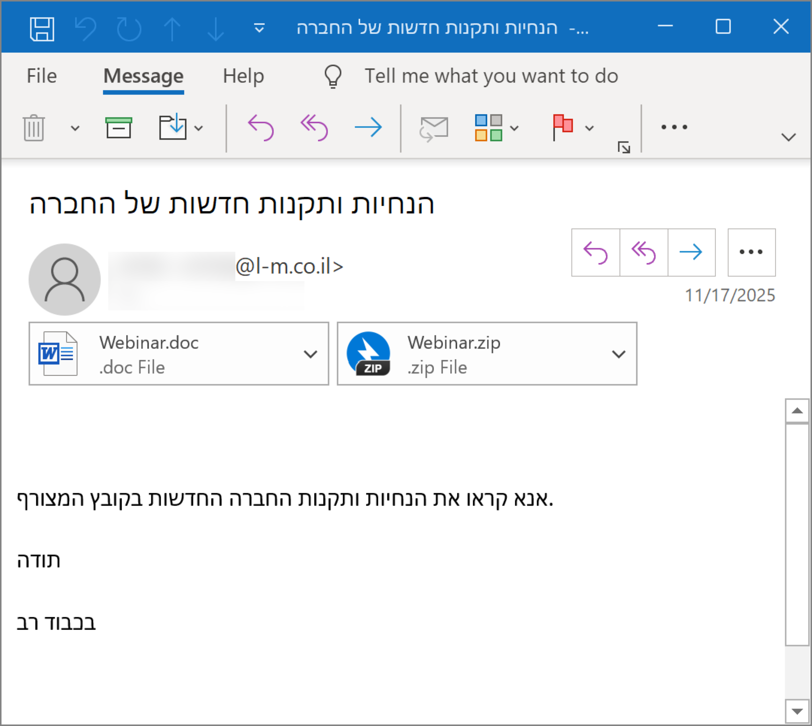Click the Delete trash can icon

pyautogui.click(x=34, y=128)
